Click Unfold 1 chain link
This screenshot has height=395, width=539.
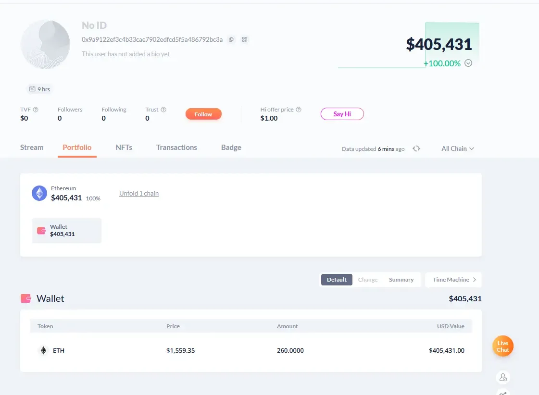click(138, 193)
